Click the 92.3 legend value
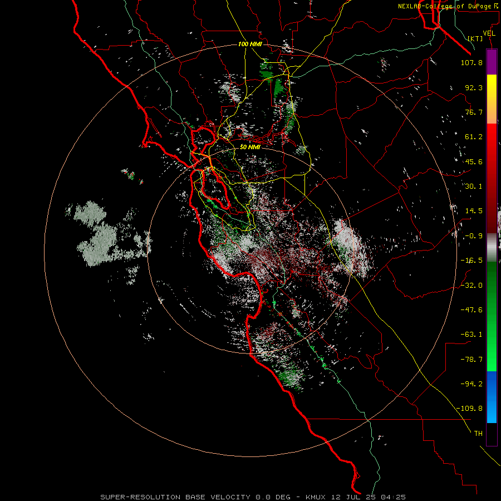Image resolution: width=501 pixels, height=501 pixels. pos(474,87)
